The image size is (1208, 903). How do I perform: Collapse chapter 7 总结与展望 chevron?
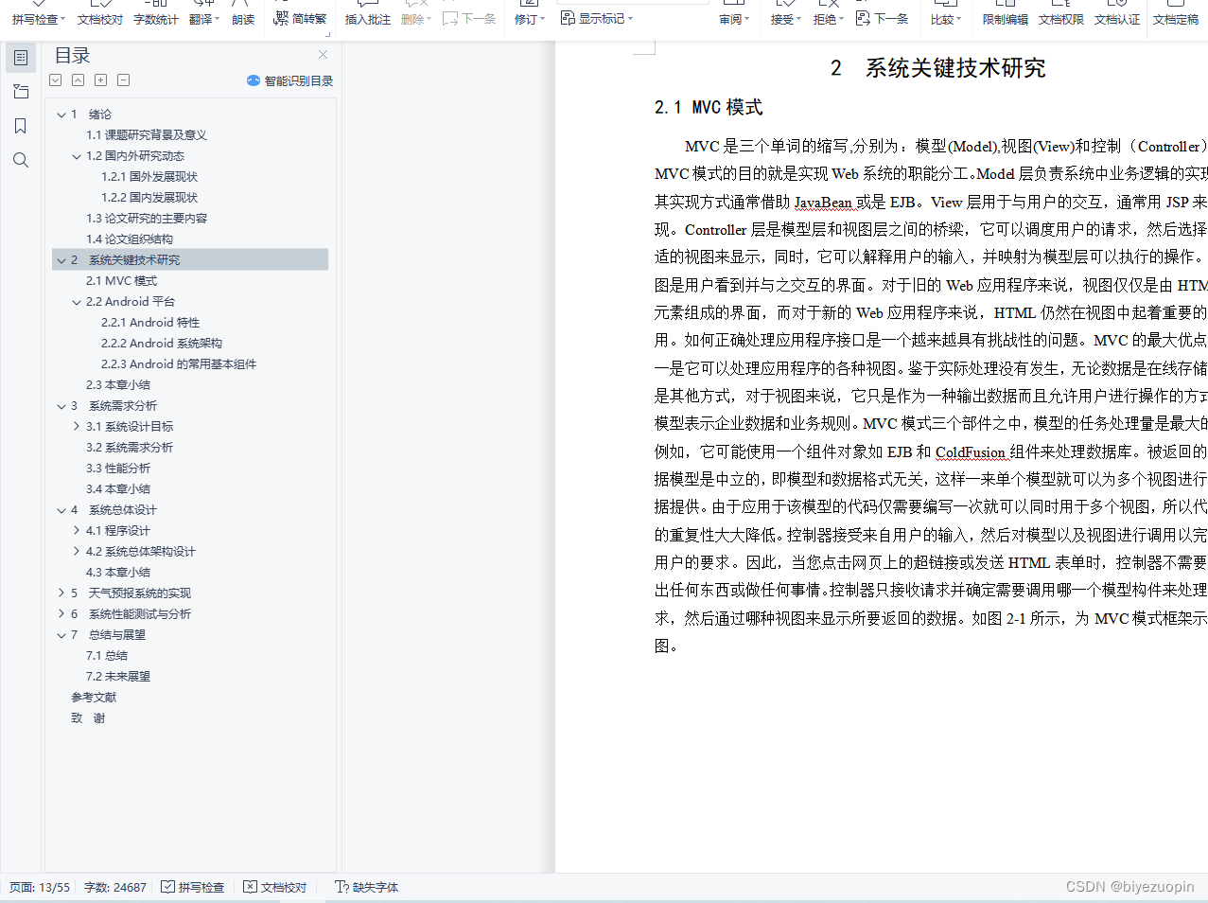click(x=61, y=635)
